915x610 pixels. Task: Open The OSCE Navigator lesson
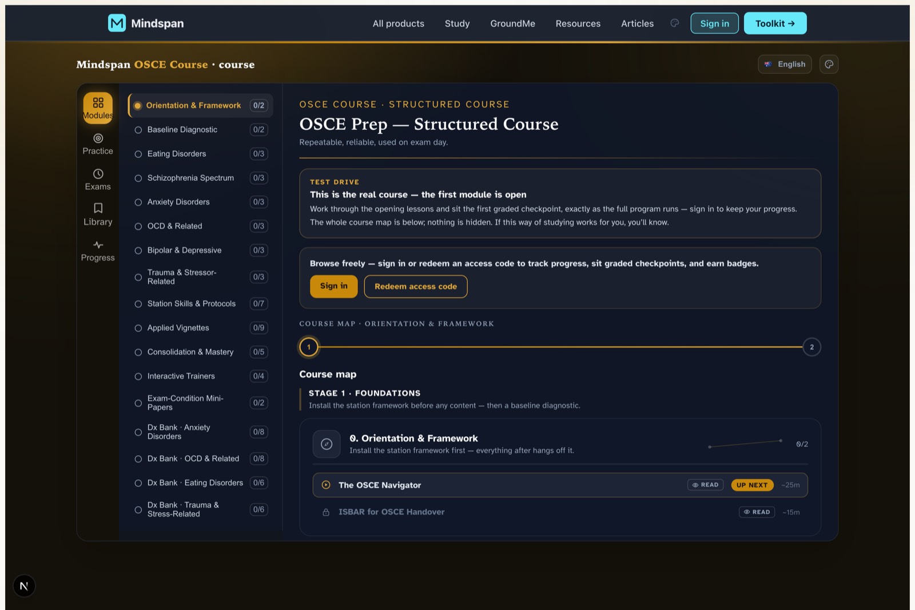pyautogui.click(x=560, y=485)
